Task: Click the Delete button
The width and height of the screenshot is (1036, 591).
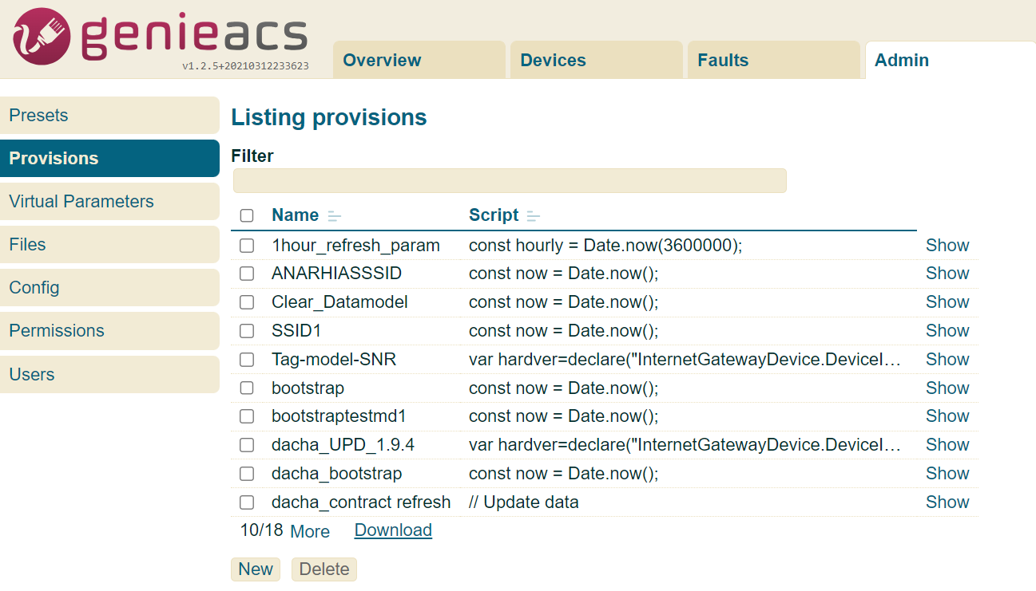Action: (x=324, y=569)
